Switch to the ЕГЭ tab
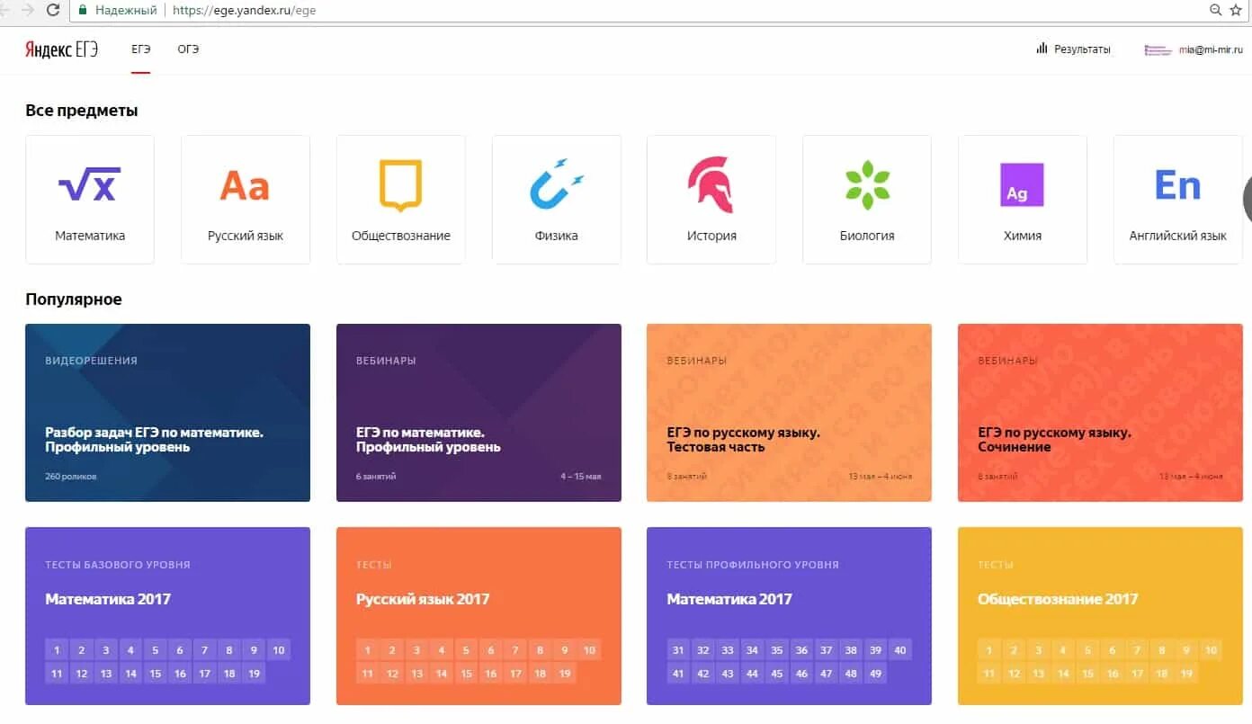 tap(141, 49)
